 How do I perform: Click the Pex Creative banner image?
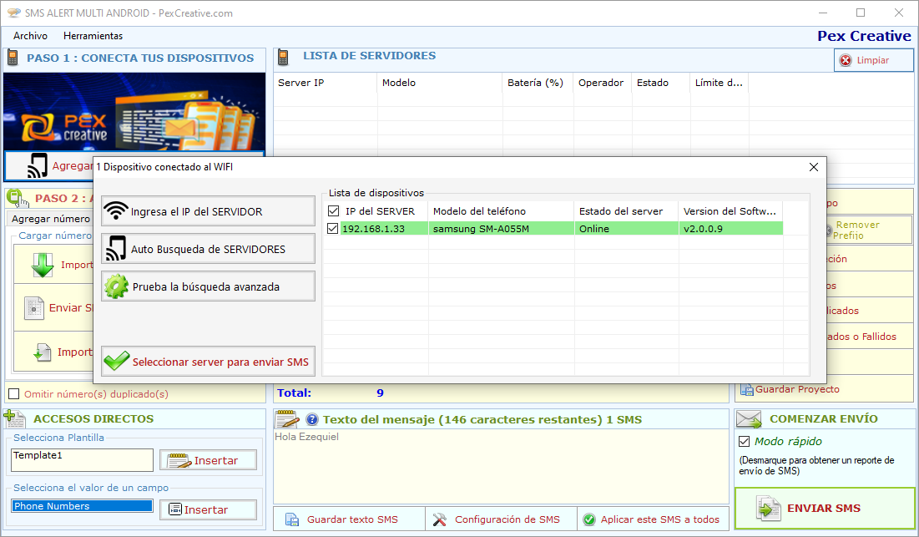click(134, 111)
